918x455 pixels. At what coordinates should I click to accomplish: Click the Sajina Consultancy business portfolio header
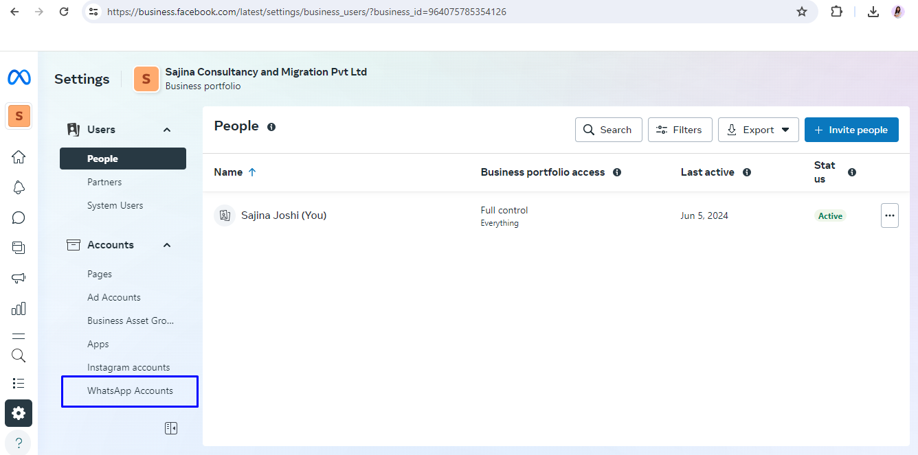click(251, 79)
